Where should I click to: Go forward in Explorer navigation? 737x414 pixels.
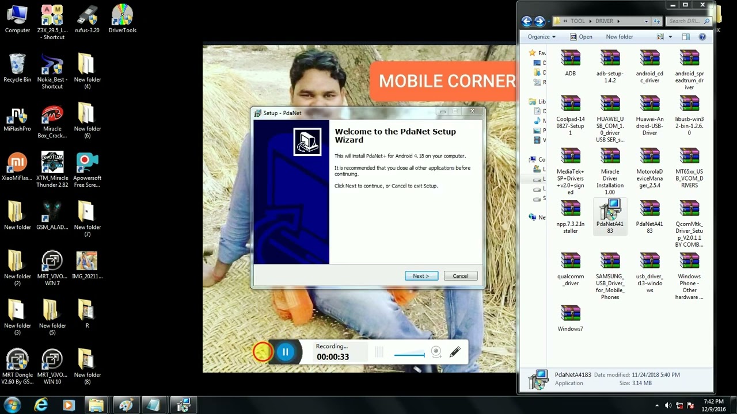pos(540,21)
